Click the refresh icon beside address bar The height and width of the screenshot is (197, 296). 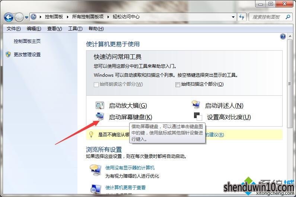pyautogui.click(x=241, y=17)
